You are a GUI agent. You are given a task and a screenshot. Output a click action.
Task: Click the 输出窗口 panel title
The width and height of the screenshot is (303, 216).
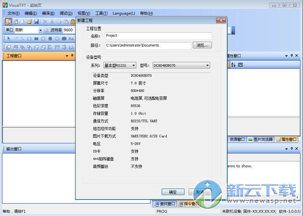(x=14, y=149)
